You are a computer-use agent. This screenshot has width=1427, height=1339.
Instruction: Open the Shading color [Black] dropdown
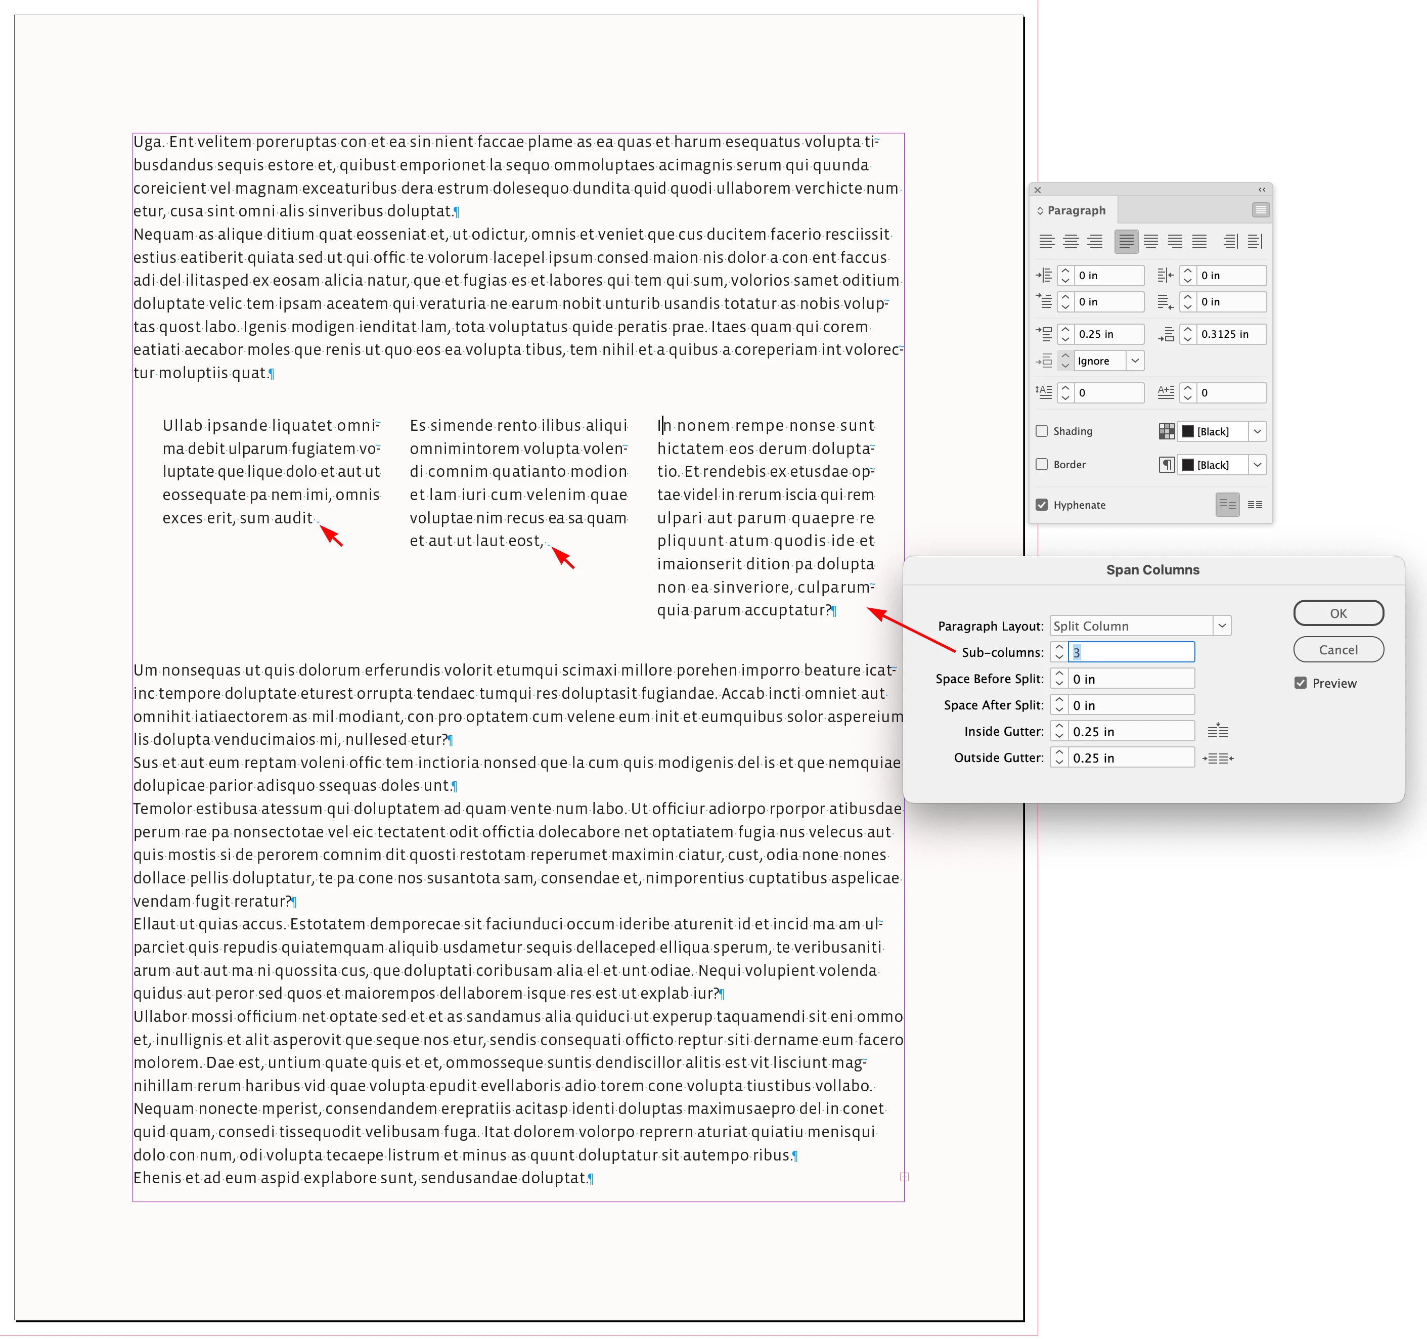1257,431
